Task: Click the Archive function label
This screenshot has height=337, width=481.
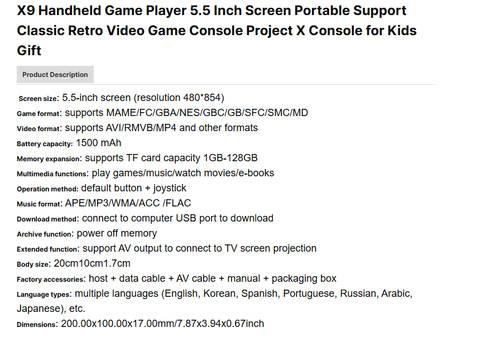Action: coord(45,234)
